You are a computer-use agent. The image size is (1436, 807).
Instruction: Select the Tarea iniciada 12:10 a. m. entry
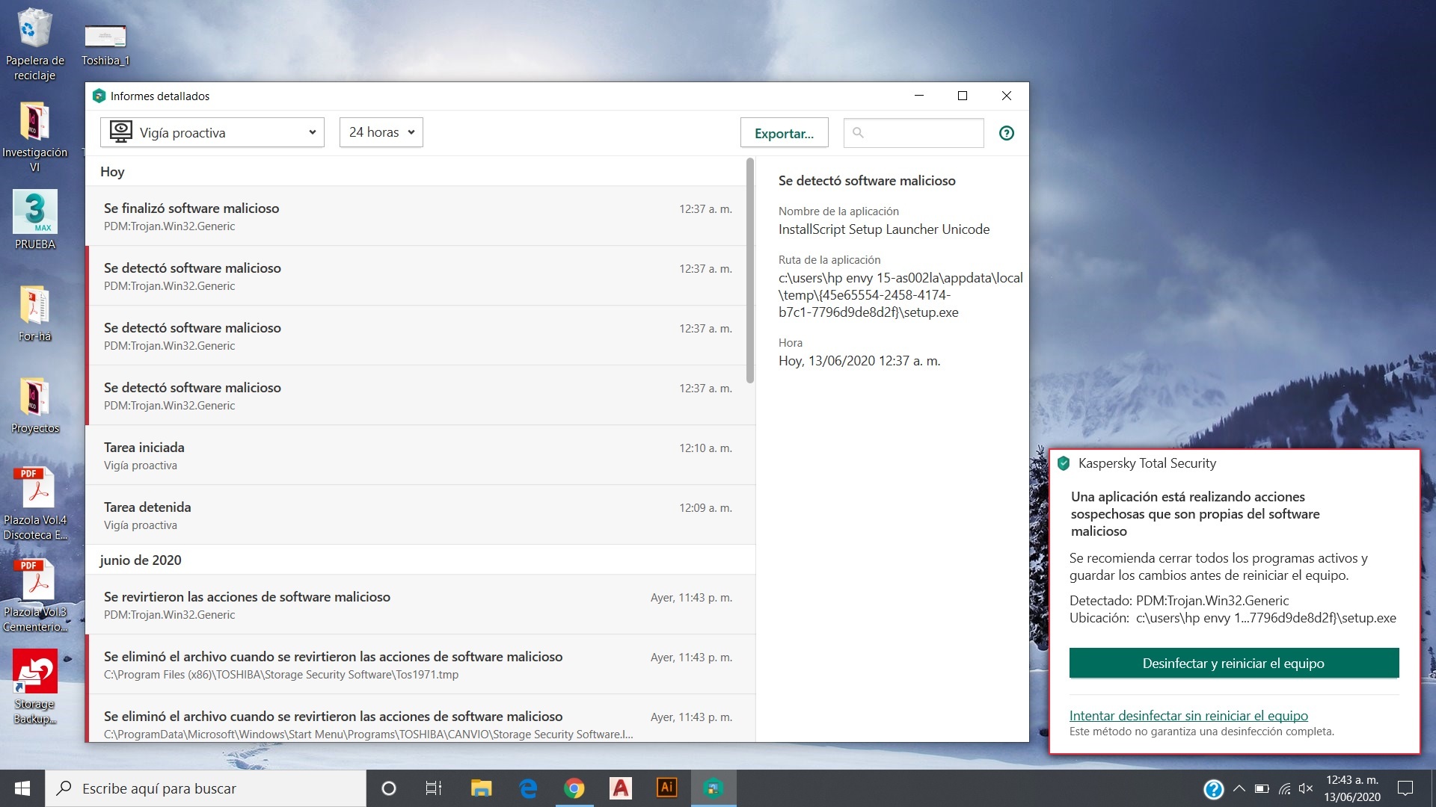click(x=416, y=455)
